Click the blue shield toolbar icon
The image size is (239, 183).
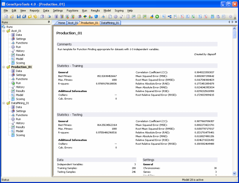(96, 16)
